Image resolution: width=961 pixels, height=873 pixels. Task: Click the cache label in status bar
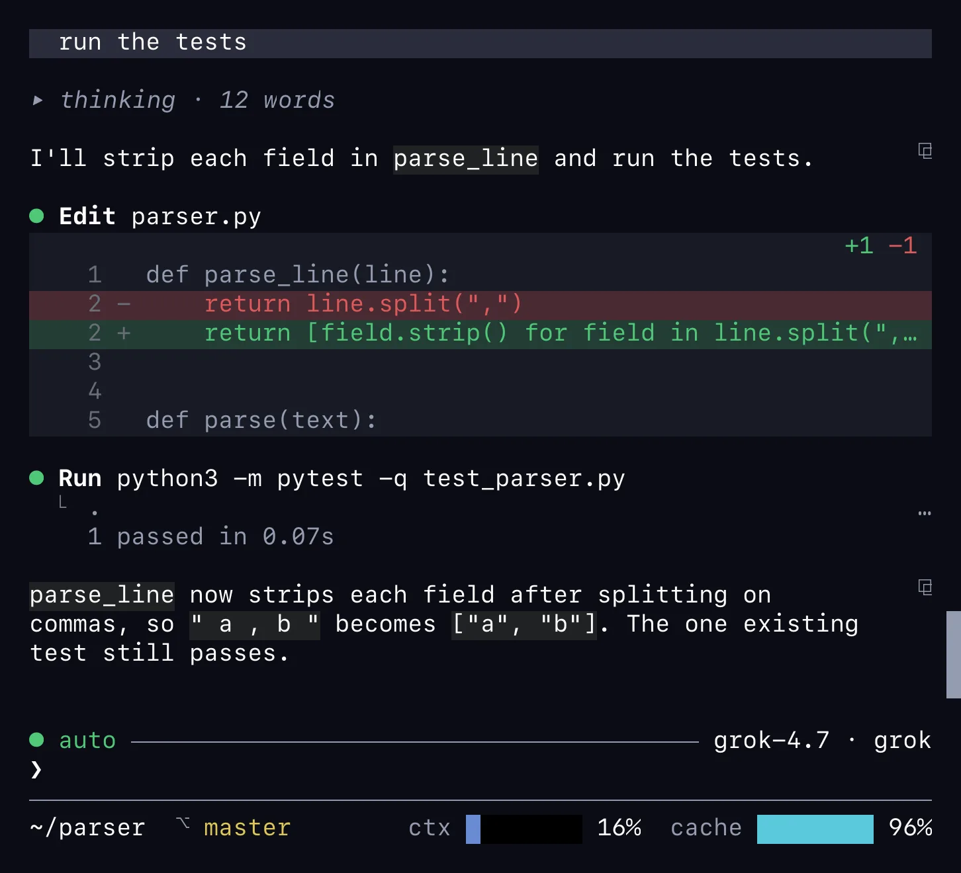[706, 827]
